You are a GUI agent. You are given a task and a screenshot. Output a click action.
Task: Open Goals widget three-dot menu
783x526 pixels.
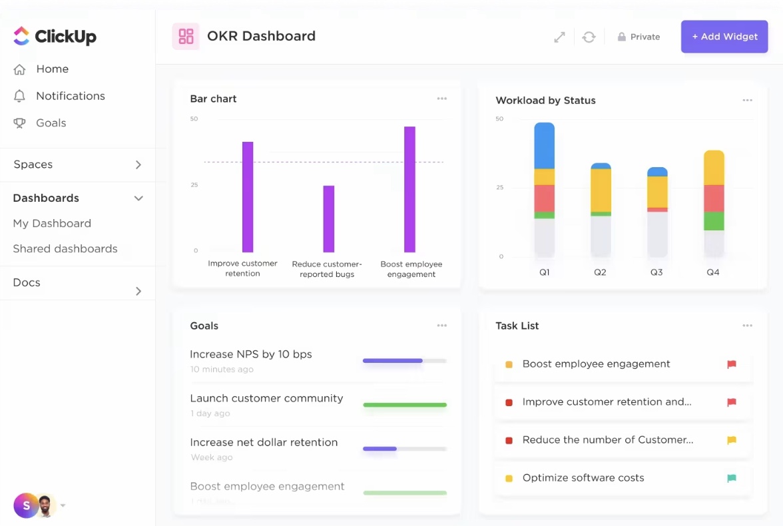(442, 326)
